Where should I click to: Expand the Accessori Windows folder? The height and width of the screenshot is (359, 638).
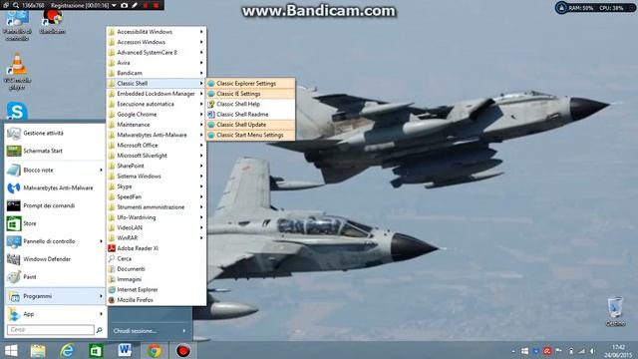click(x=157, y=42)
